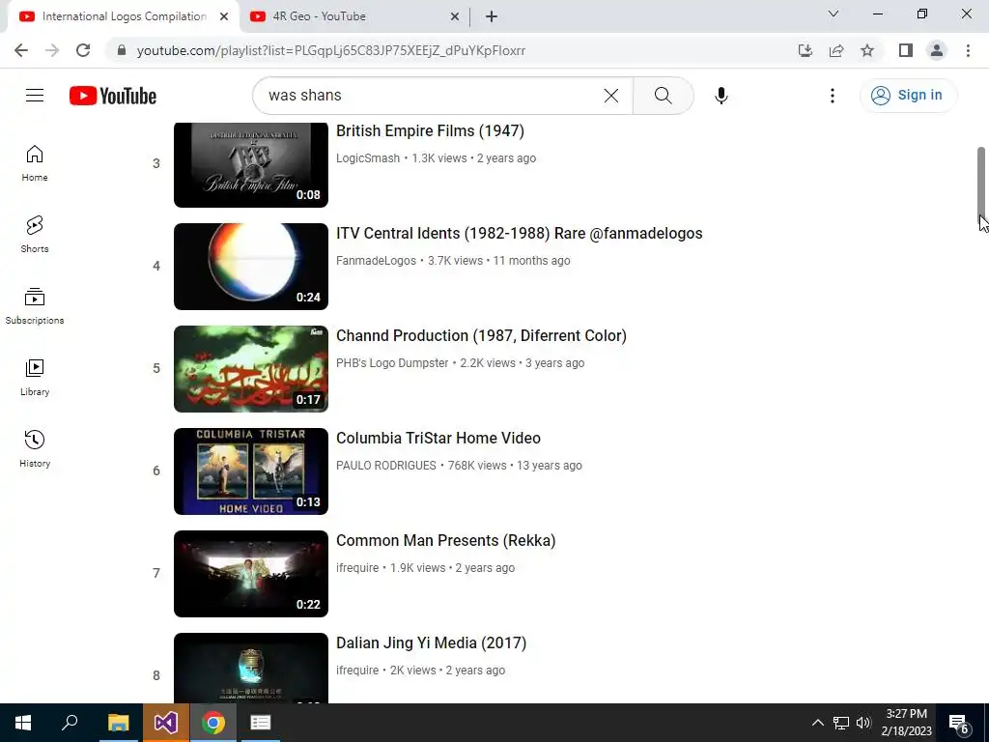Visit ifrequire channel under Common Man Presents

[357, 568]
